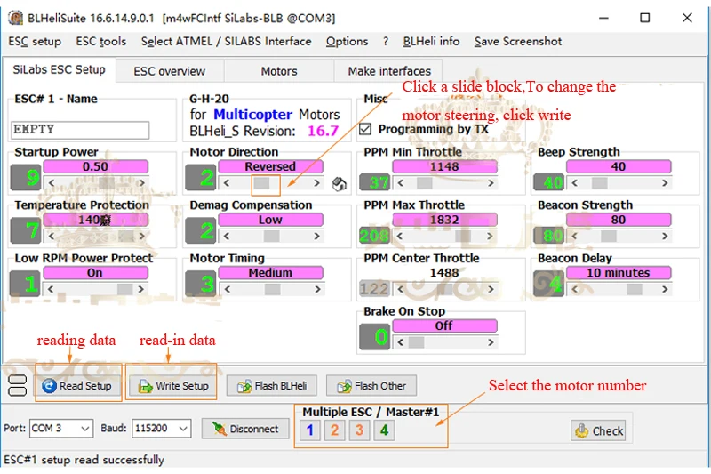The height and width of the screenshot is (474, 711).
Task: Click left arrow of Low RPM Power Protect
Action: [51, 289]
